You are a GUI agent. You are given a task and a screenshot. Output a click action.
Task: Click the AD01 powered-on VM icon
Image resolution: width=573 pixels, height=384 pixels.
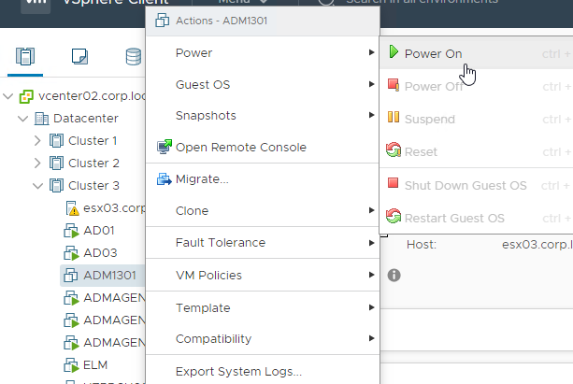pyautogui.click(x=71, y=231)
